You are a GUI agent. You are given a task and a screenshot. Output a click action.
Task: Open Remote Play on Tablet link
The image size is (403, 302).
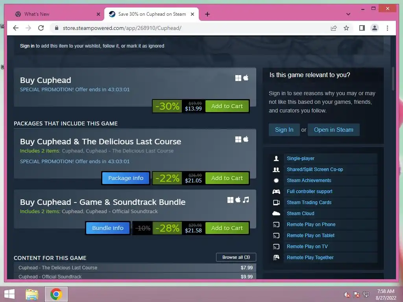[x=311, y=236]
